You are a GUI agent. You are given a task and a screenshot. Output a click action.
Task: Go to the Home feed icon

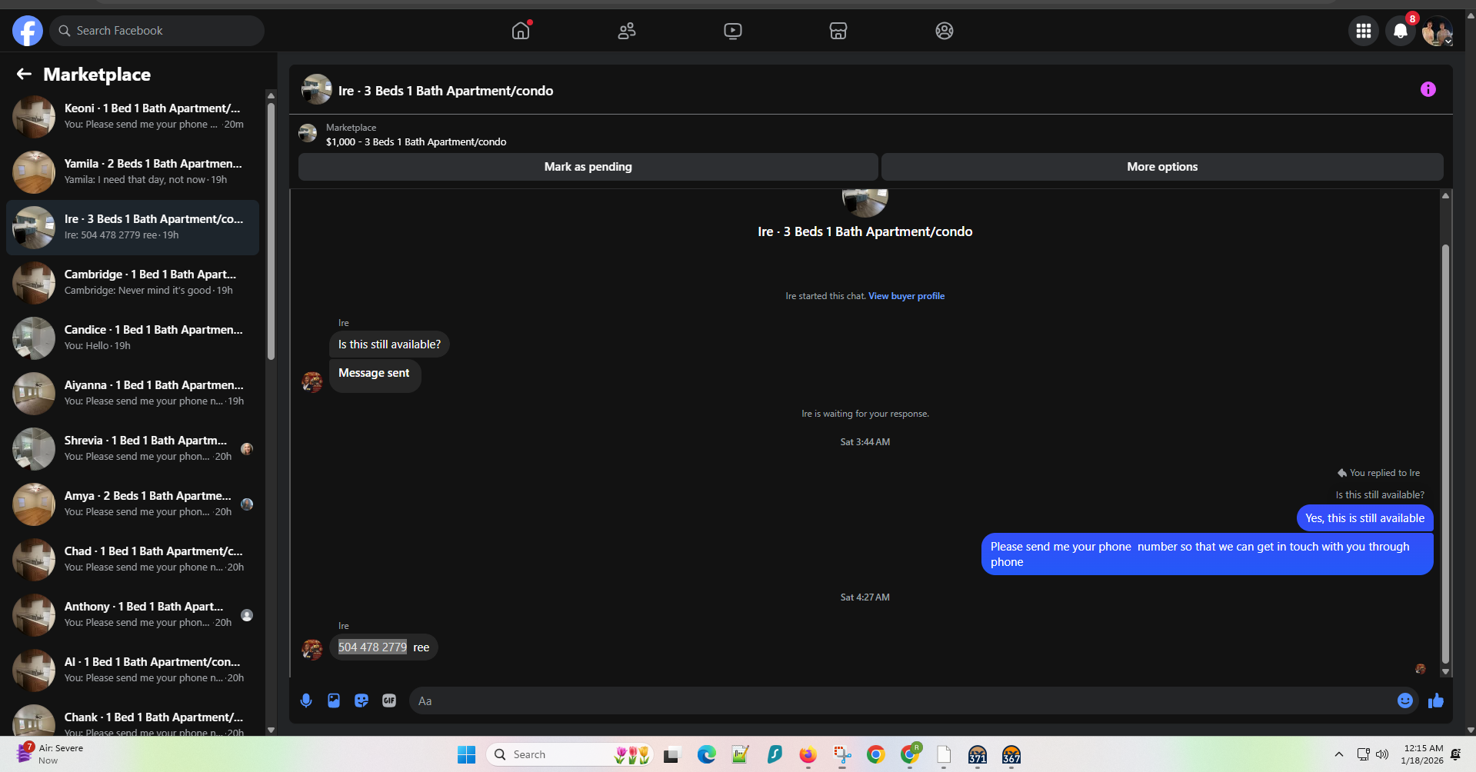click(x=521, y=31)
